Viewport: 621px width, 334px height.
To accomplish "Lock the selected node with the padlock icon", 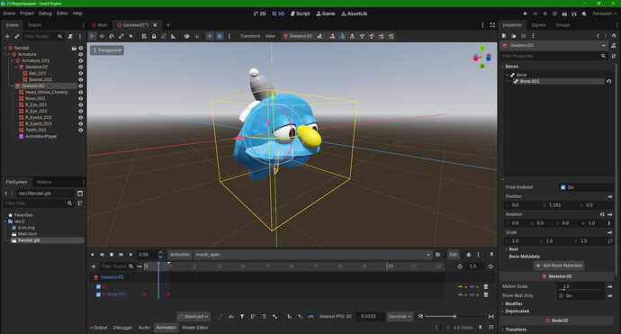I will click(154, 36).
